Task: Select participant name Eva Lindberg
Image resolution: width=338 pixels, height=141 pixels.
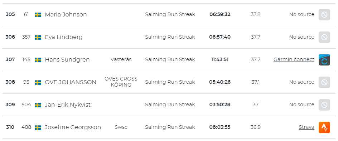Action: tap(64, 37)
